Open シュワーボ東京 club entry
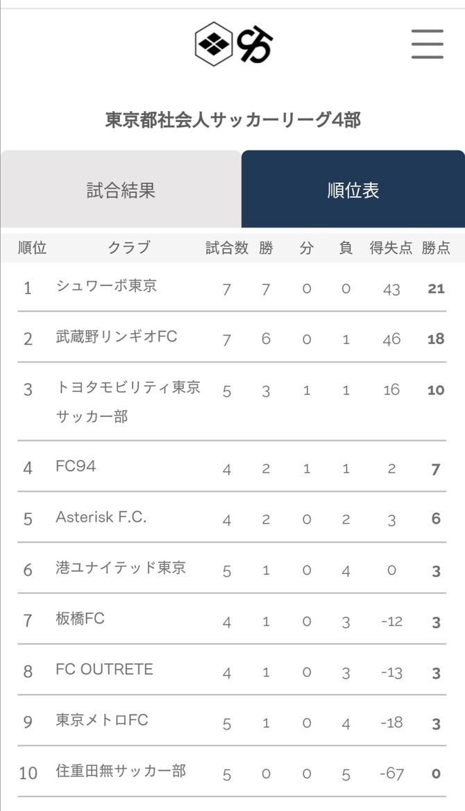The width and height of the screenshot is (465, 811). click(x=106, y=286)
